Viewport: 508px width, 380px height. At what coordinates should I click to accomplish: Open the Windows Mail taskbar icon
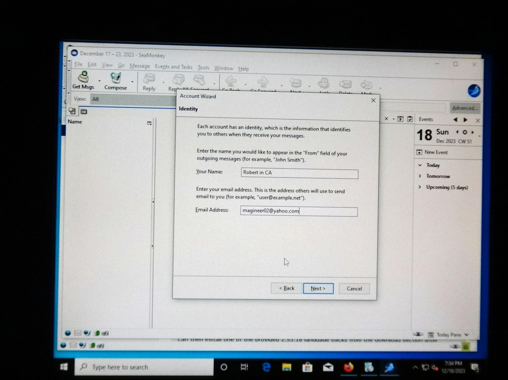(328, 367)
